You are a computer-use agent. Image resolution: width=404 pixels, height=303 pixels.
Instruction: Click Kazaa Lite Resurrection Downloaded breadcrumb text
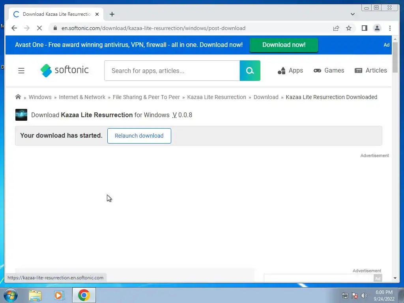coord(331,97)
